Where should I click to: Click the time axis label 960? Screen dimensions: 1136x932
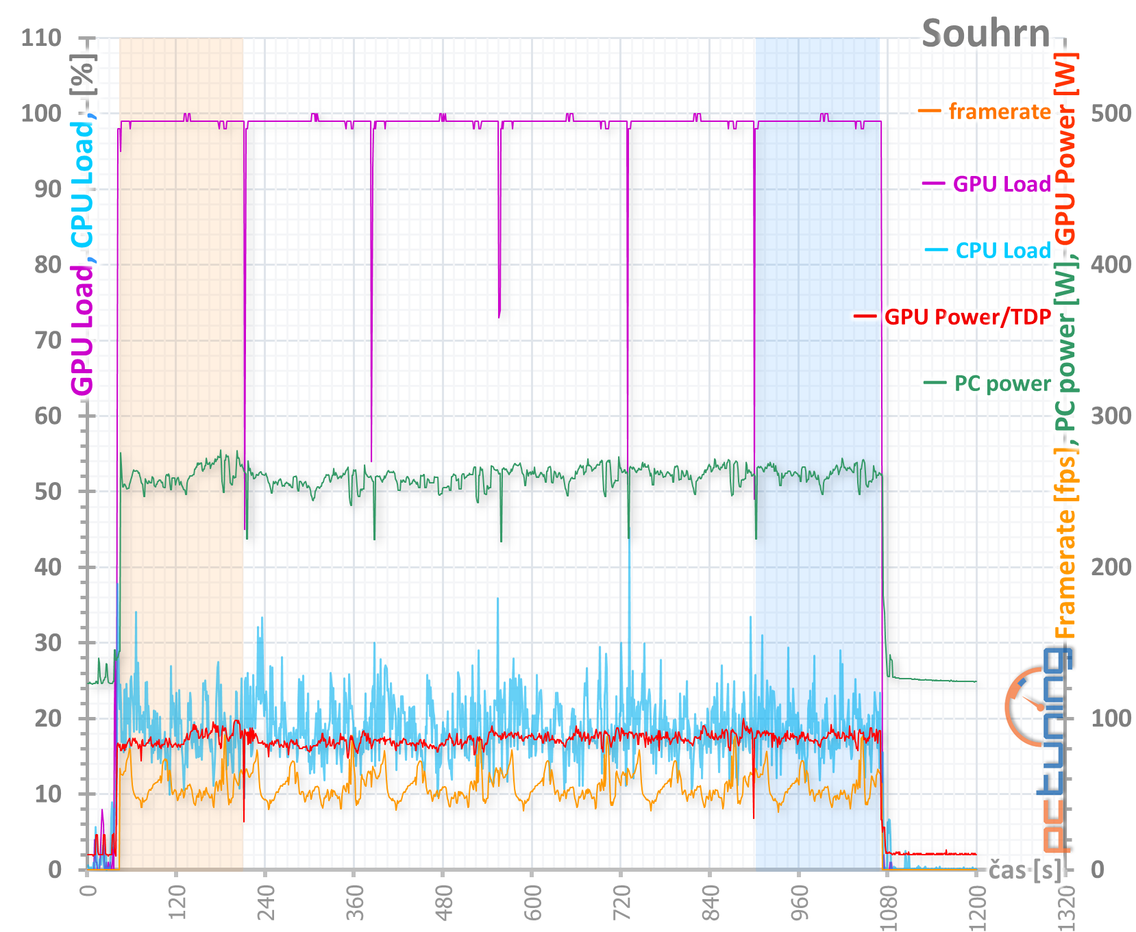799,903
